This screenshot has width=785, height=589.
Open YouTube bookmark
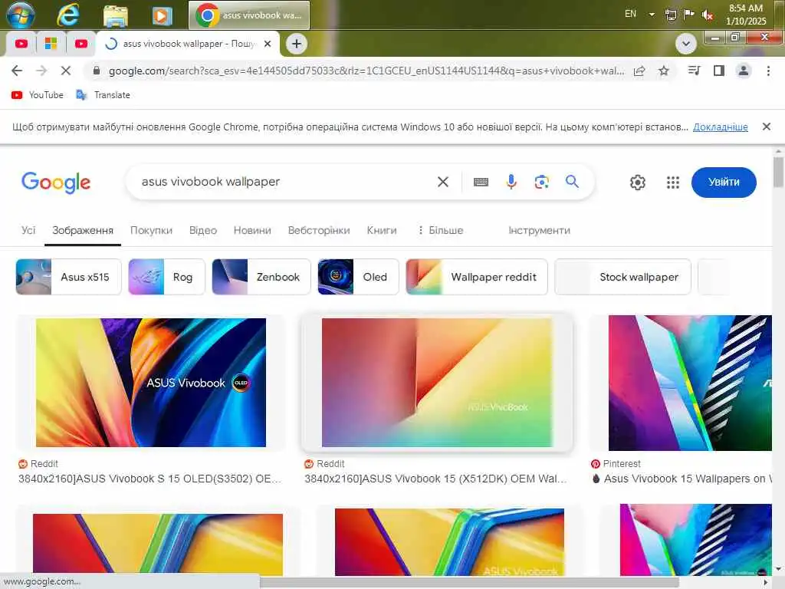pos(38,94)
